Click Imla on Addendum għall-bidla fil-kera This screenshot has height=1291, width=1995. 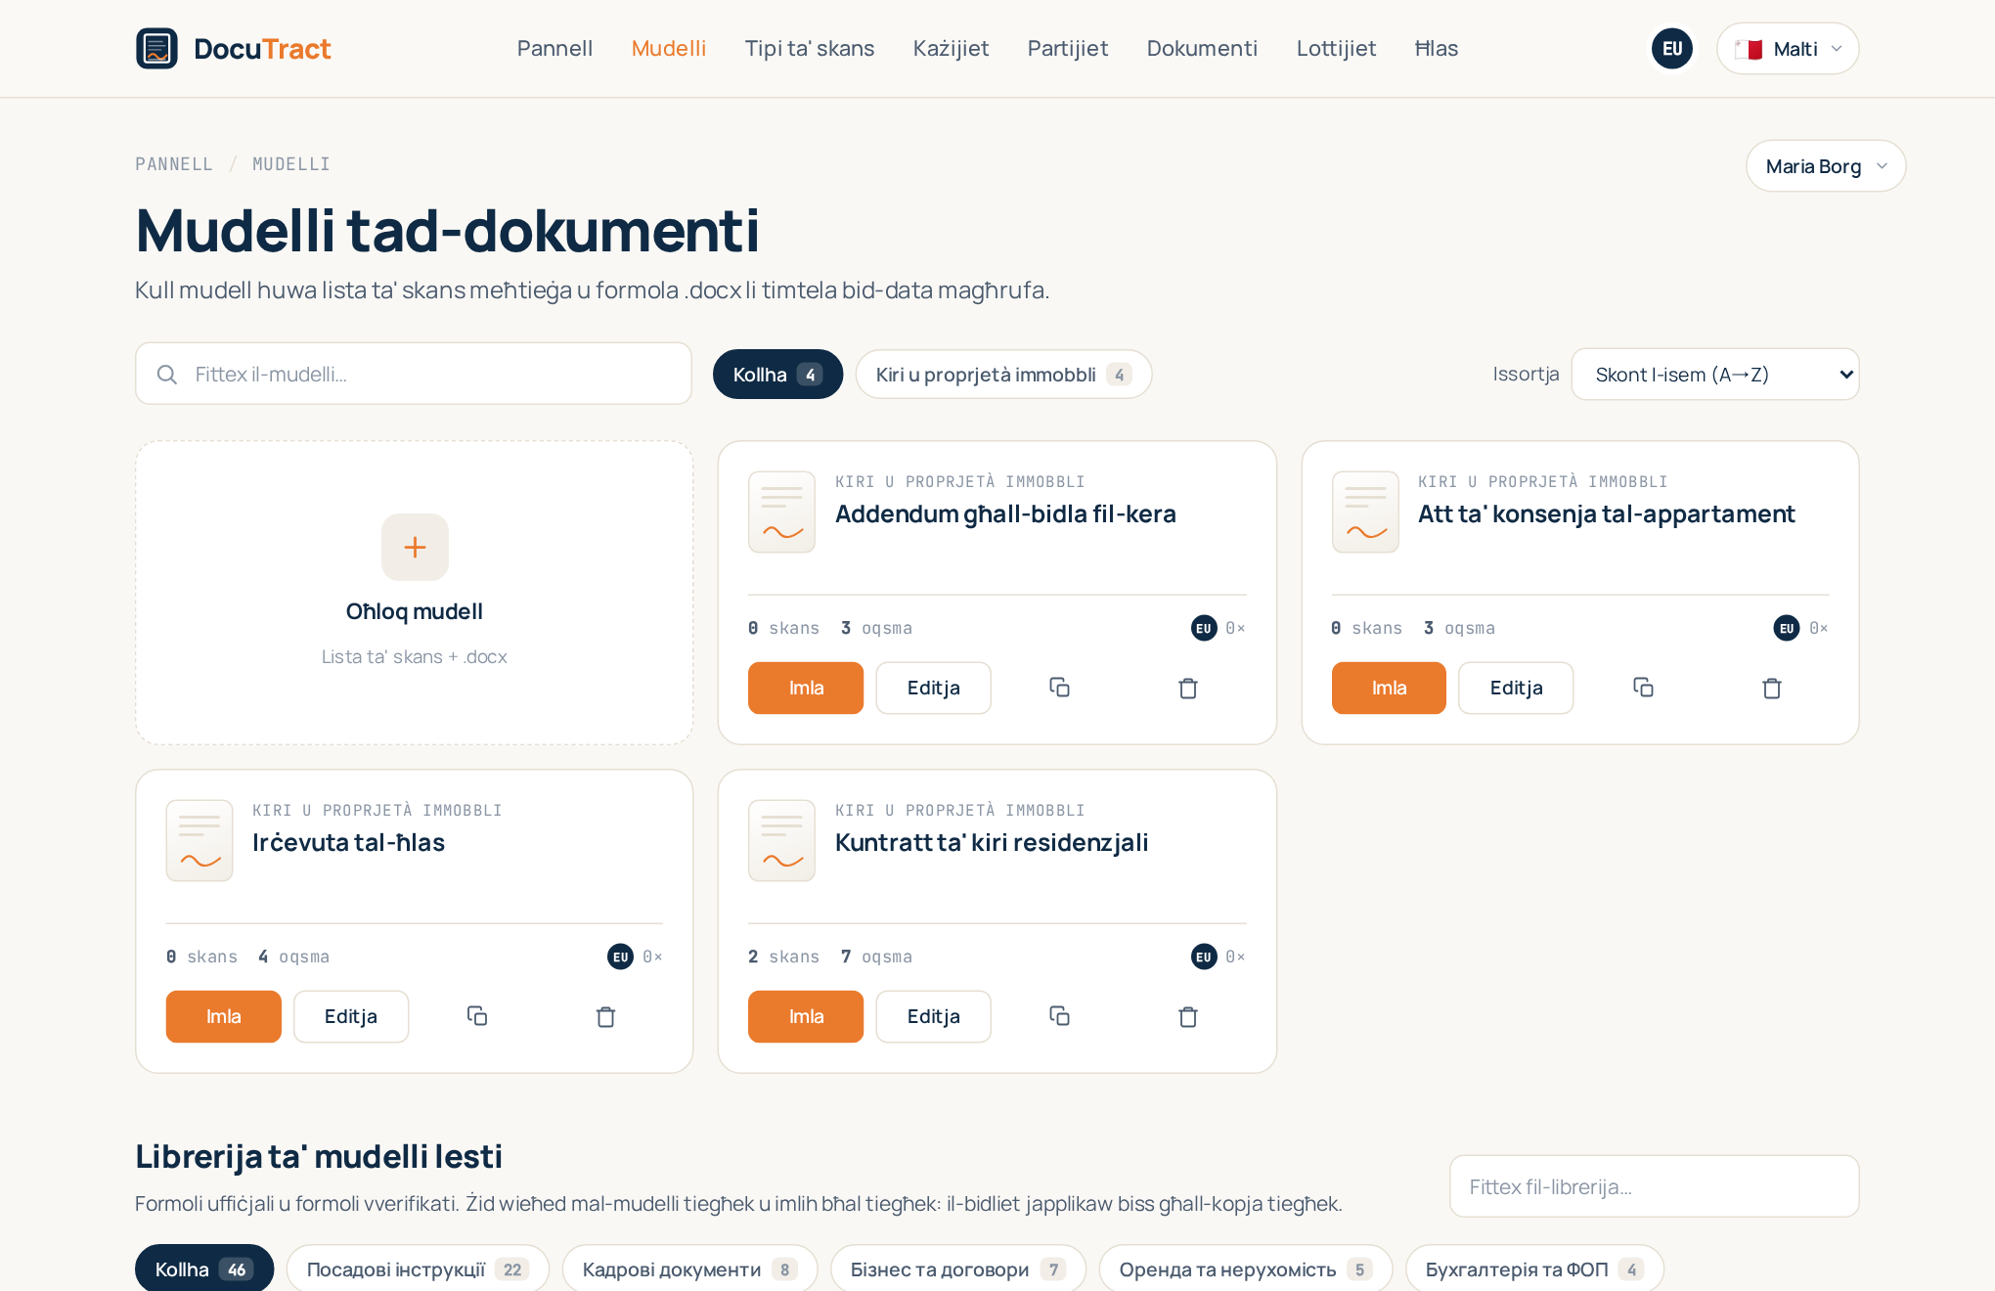tap(806, 688)
